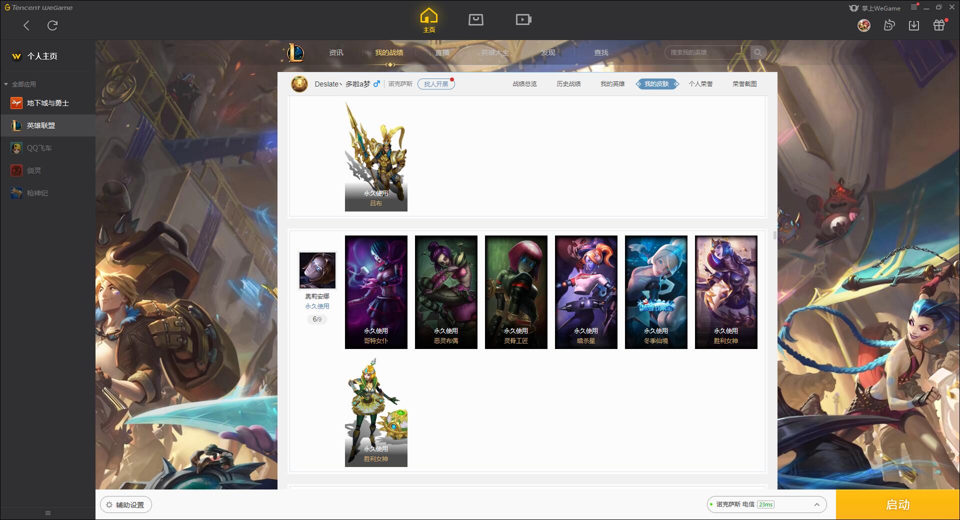Click the 奥莉安娜 champion portrait
This screenshot has width=960, height=520.
pyautogui.click(x=317, y=270)
